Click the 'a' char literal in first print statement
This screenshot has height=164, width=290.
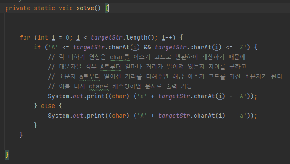click(x=142, y=96)
